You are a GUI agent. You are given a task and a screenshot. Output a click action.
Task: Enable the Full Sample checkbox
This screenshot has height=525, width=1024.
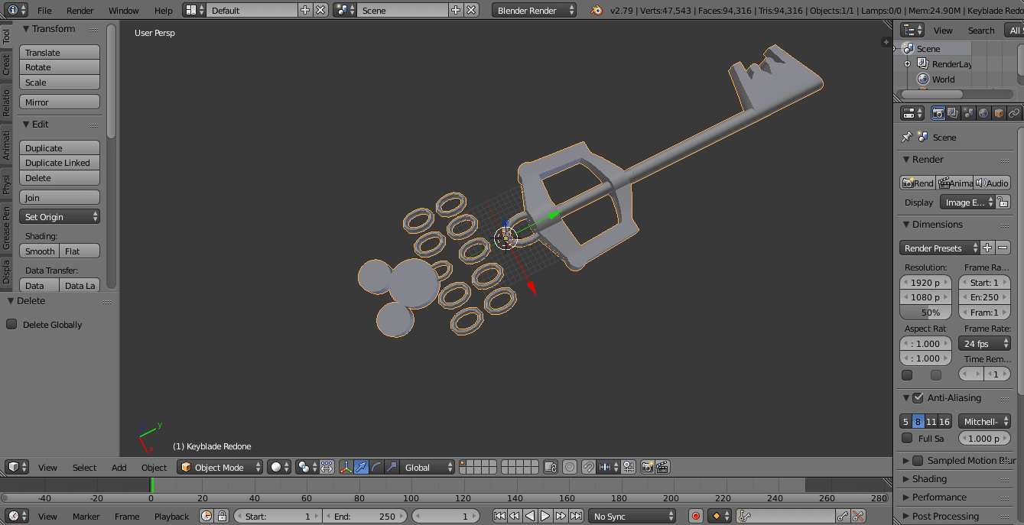point(907,438)
